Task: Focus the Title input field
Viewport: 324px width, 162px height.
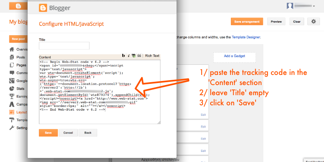Action: pos(64,46)
